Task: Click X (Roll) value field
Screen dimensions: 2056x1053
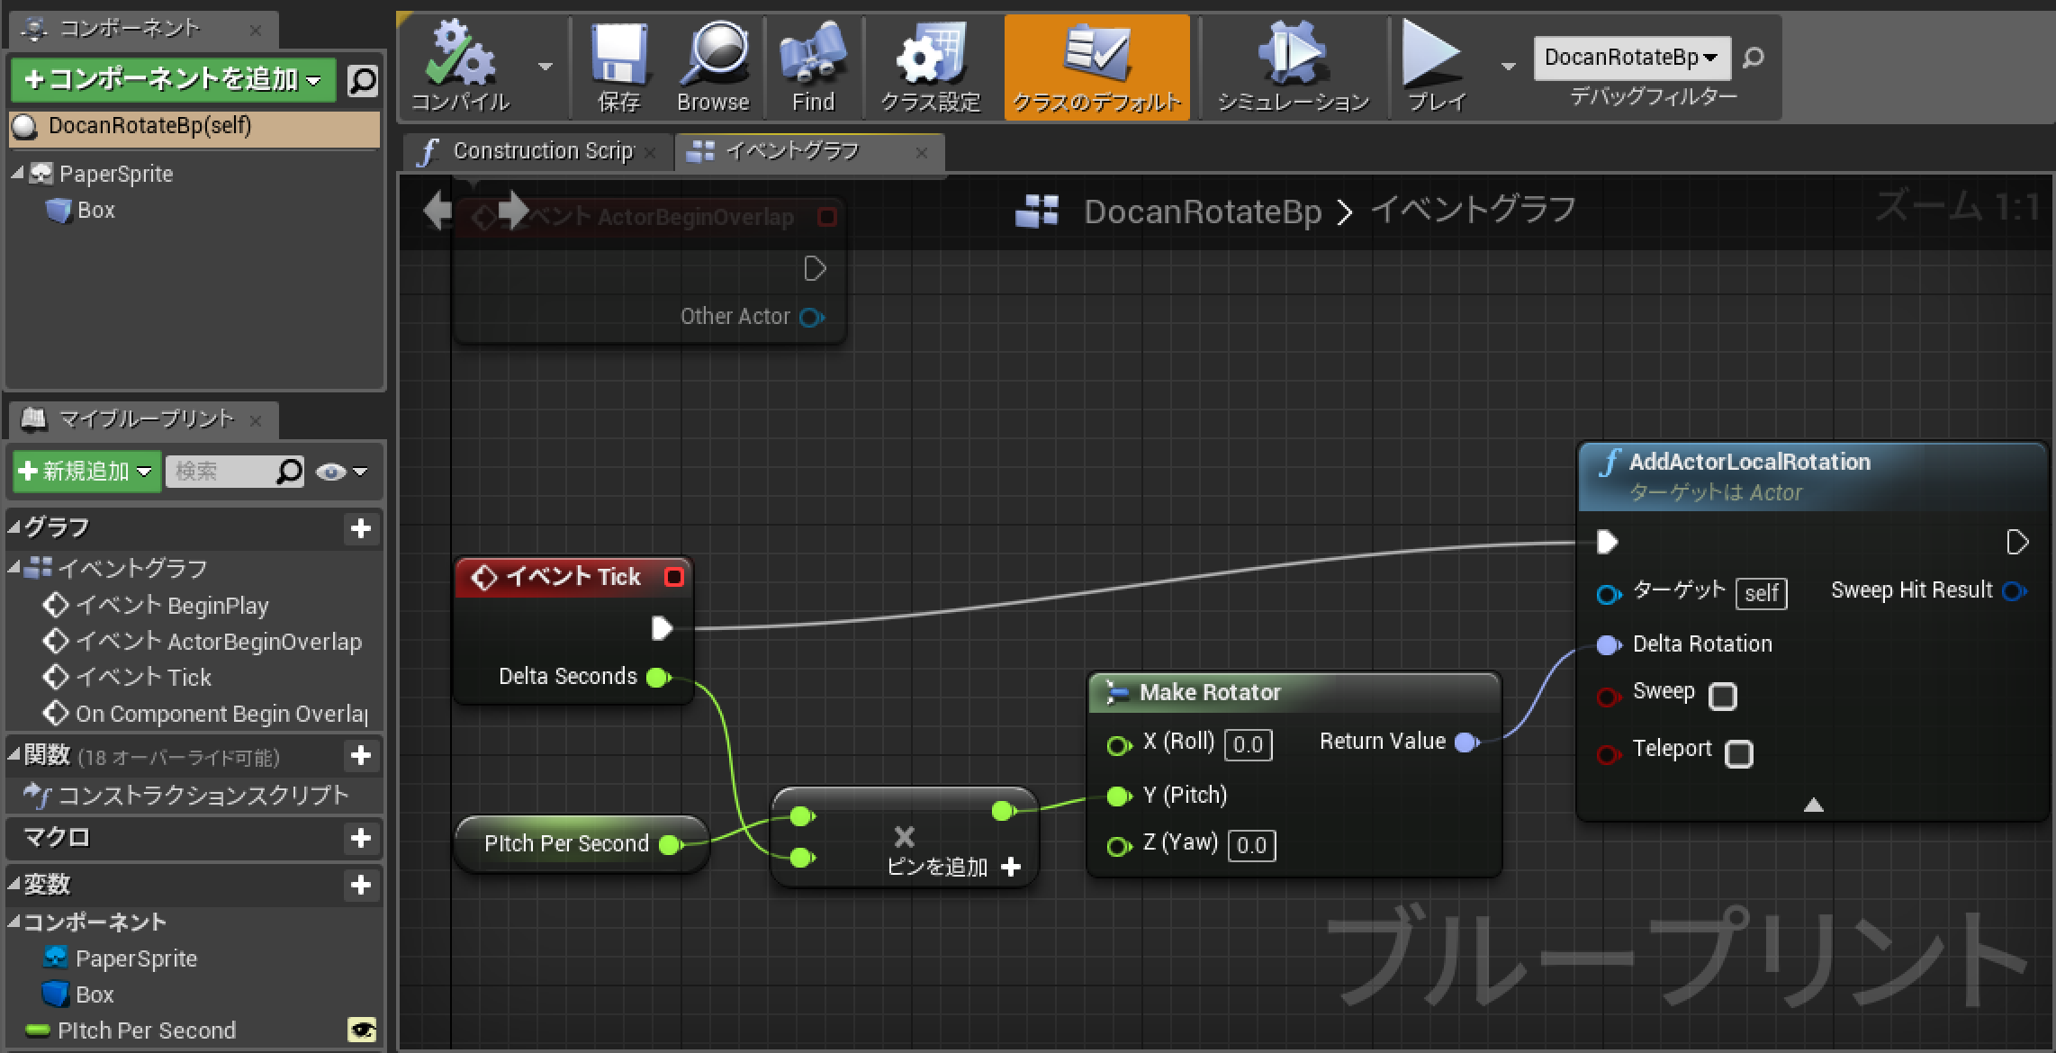Action: point(1249,744)
